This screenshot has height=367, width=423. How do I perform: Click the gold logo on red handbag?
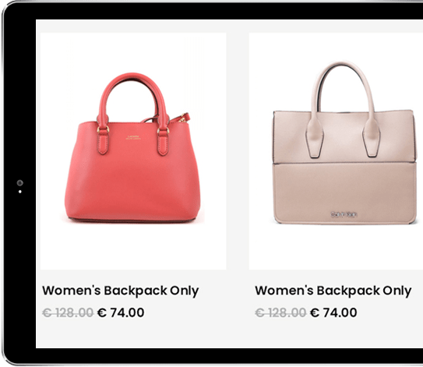tap(133, 138)
